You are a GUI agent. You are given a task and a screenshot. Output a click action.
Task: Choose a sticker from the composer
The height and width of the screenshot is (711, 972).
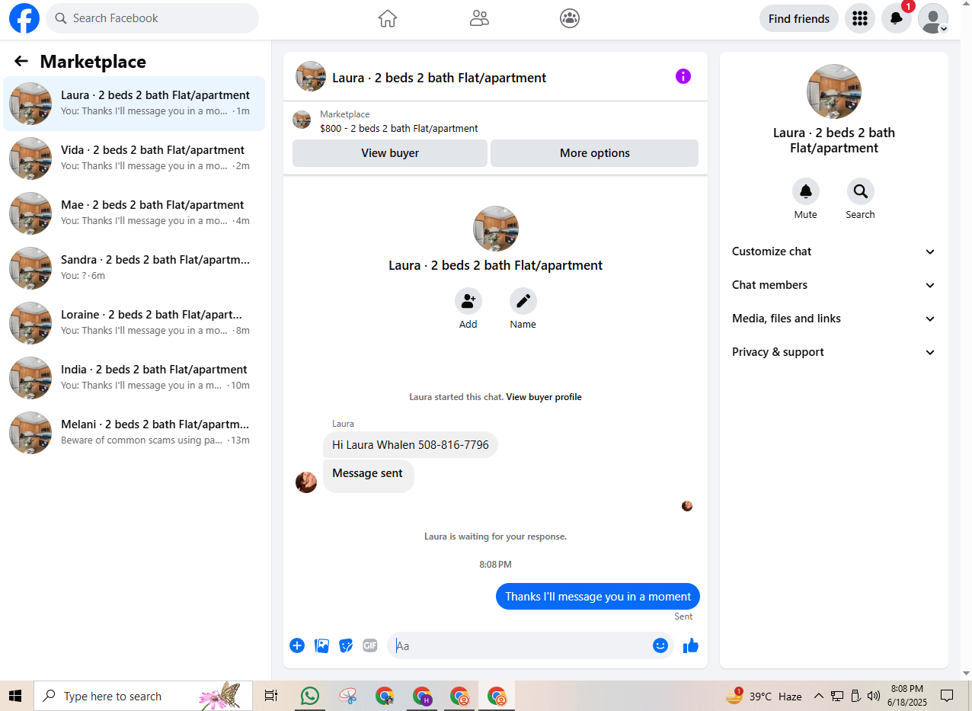pos(346,645)
